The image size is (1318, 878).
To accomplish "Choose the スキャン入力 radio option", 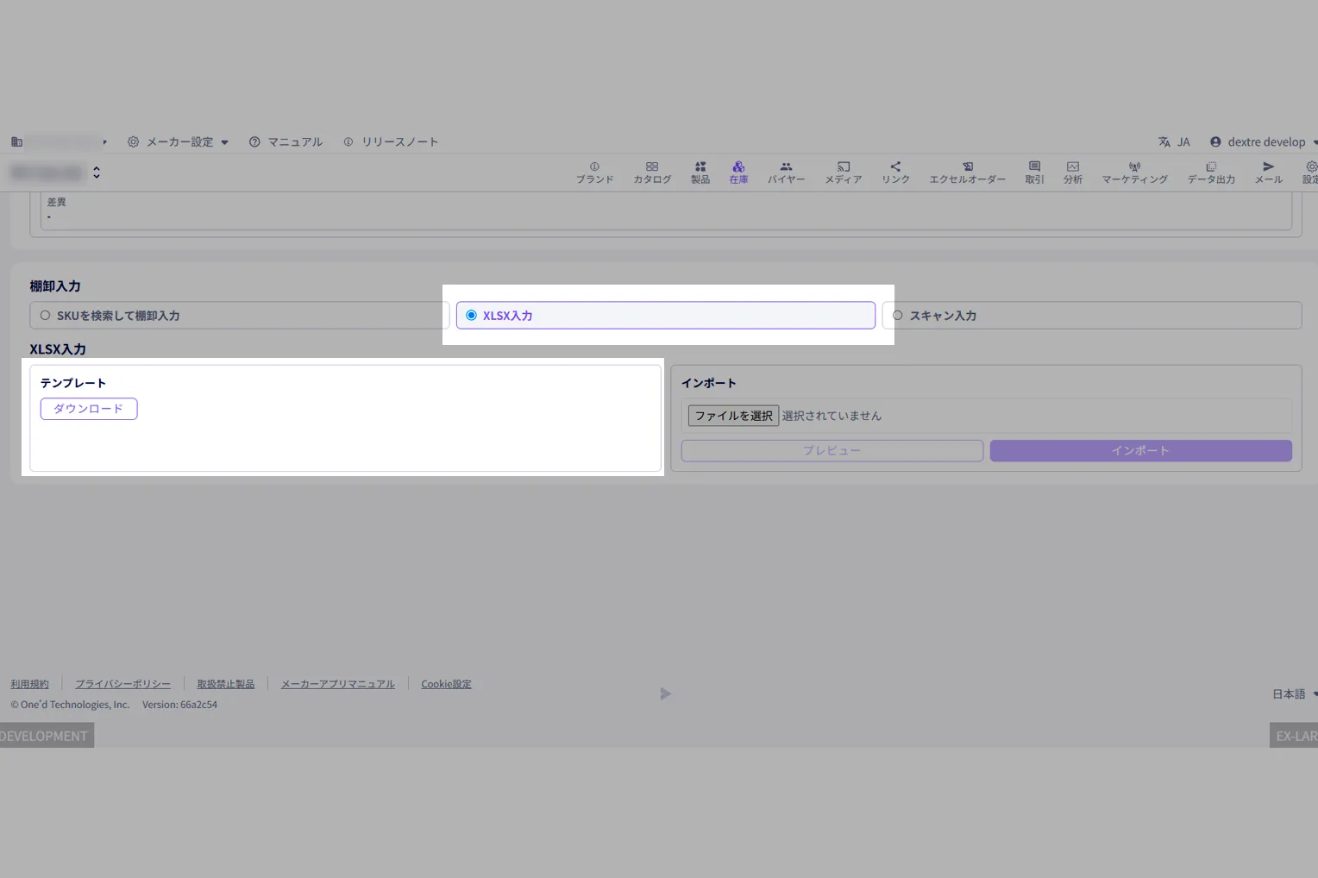I will pos(1092,316).
